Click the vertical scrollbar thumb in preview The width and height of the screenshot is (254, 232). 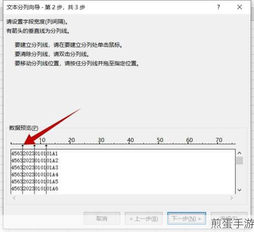click(240, 161)
